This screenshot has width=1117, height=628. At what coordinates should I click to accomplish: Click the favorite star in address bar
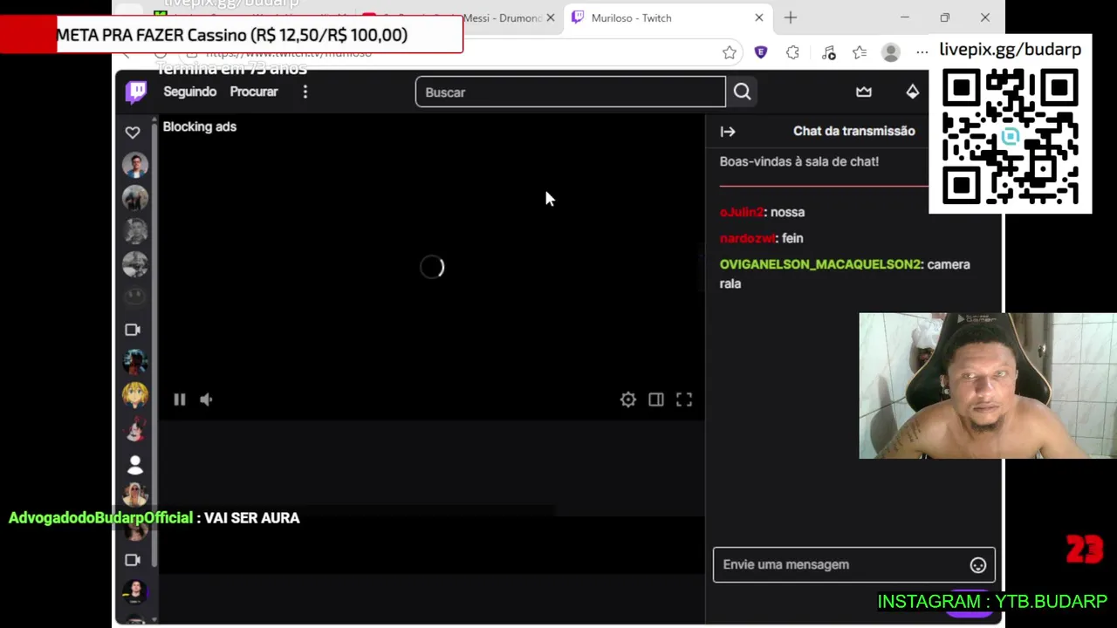[x=730, y=53]
